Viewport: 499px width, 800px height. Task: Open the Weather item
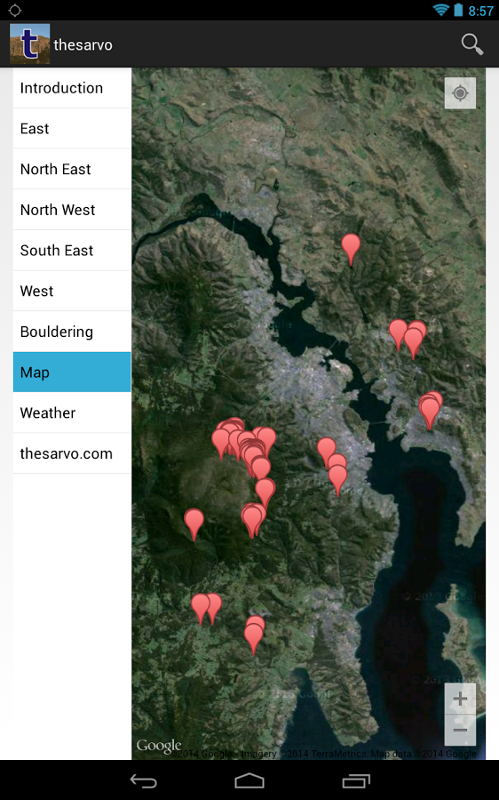[72, 412]
